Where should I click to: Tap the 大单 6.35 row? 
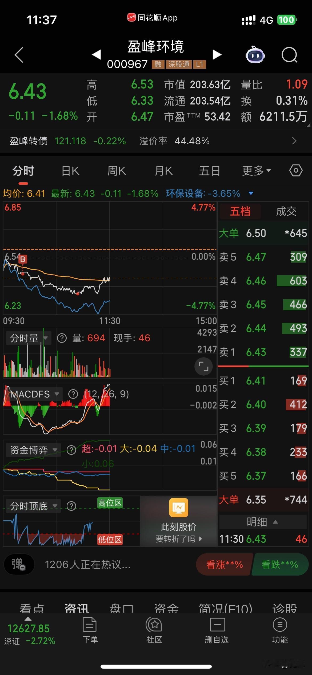[x=263, y=500]
